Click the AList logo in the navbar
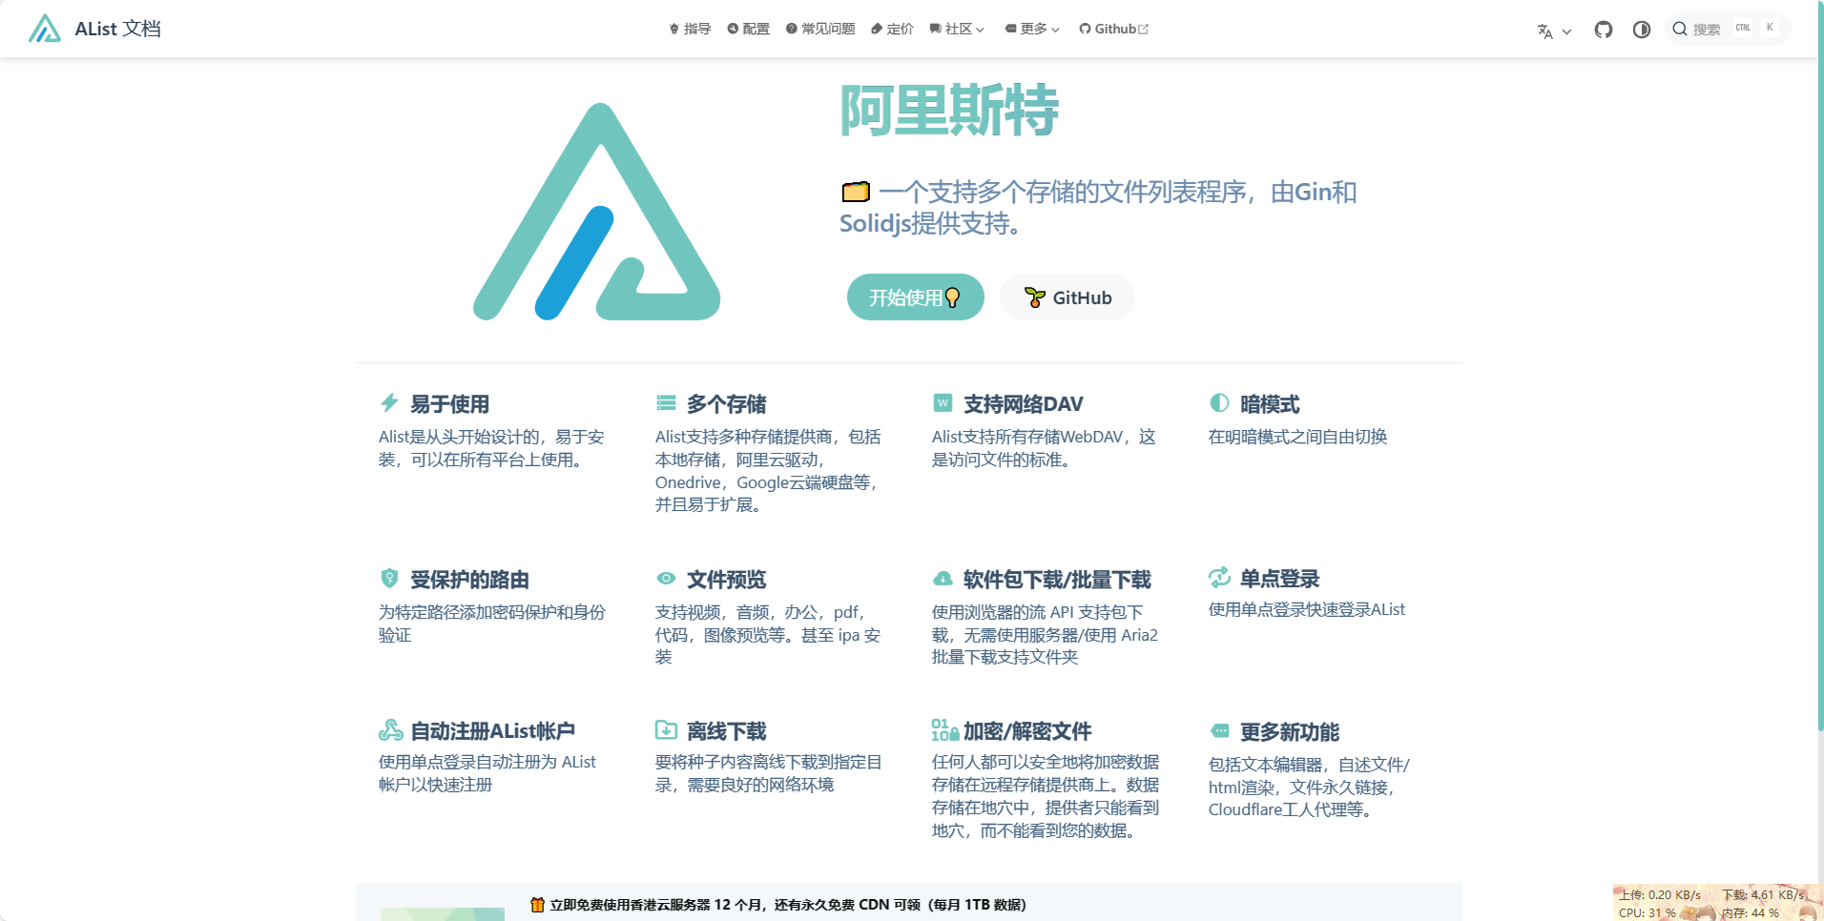1824x921 pixels. [x=45, y=29]
